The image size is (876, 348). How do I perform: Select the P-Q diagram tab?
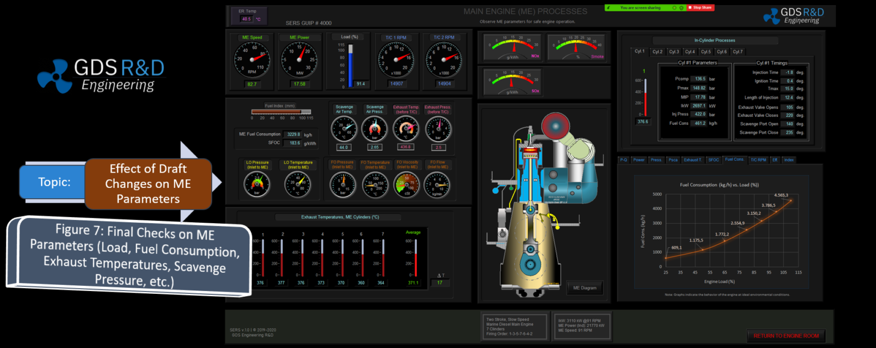coord(623,160)
